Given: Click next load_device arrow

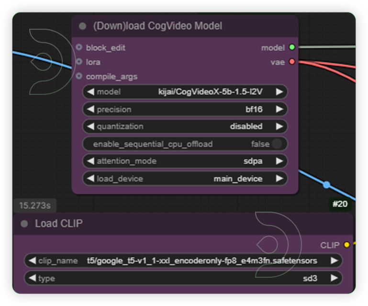Looking at the screenshot, I should coord(279,179).
